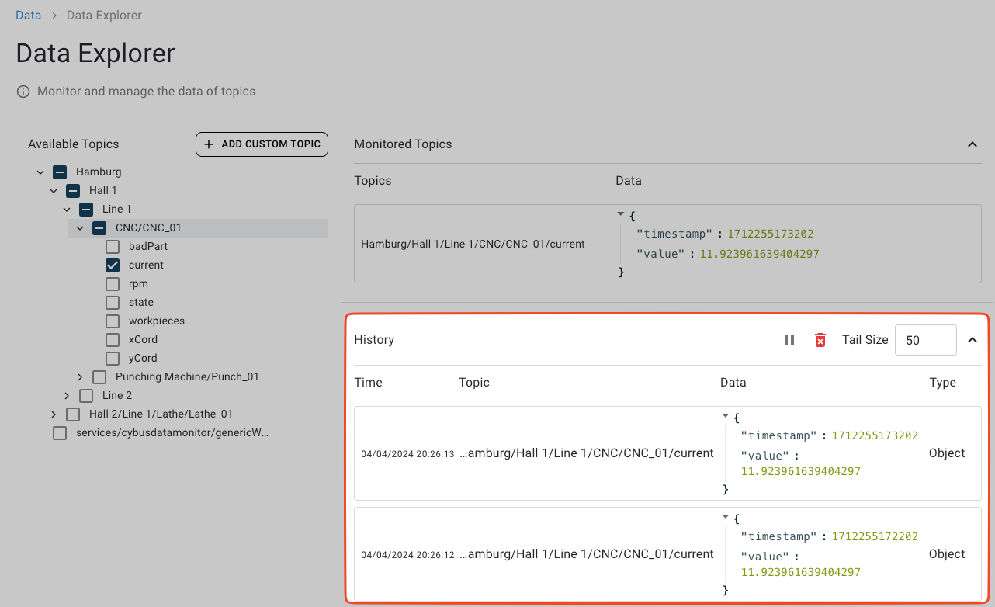The image size is (995, 607).
Task: Expand the Line 2 tree node
Action: click(x=67, y=395)
